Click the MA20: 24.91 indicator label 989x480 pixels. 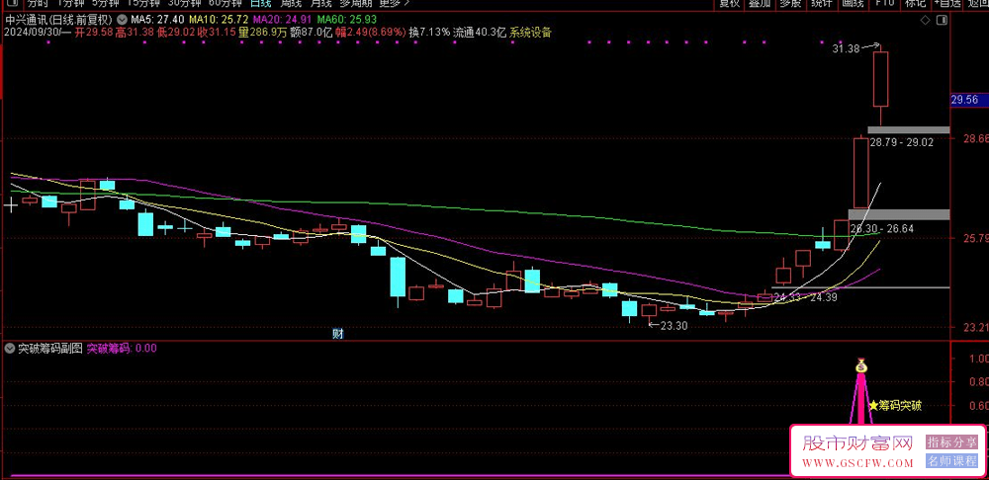click(281, 20)
